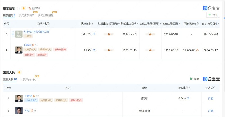Click pie chart icon beside 99.76%

click(x=94, y=34)
